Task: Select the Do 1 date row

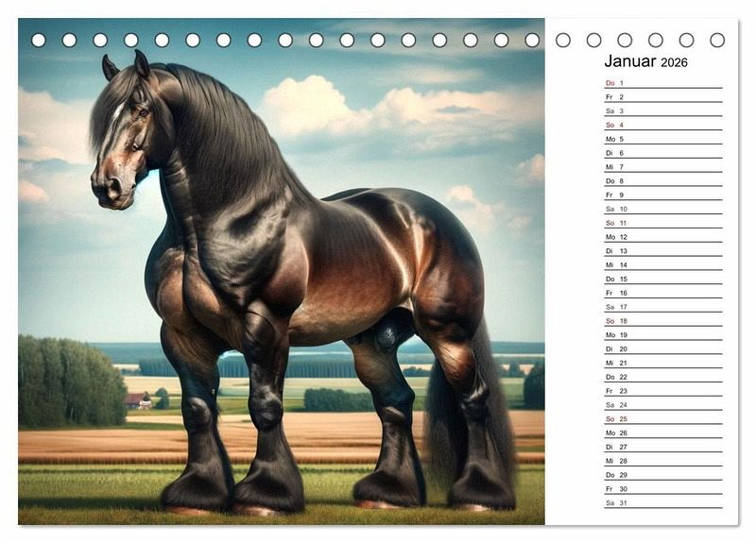Action: [661, 83]
